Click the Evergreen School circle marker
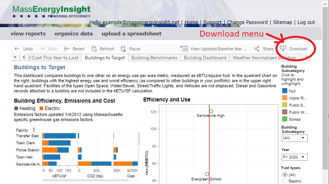 (x=207, y=174)
